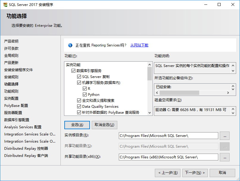Click the 实例根目录 path field
The image size is (240, 181).
168,136
